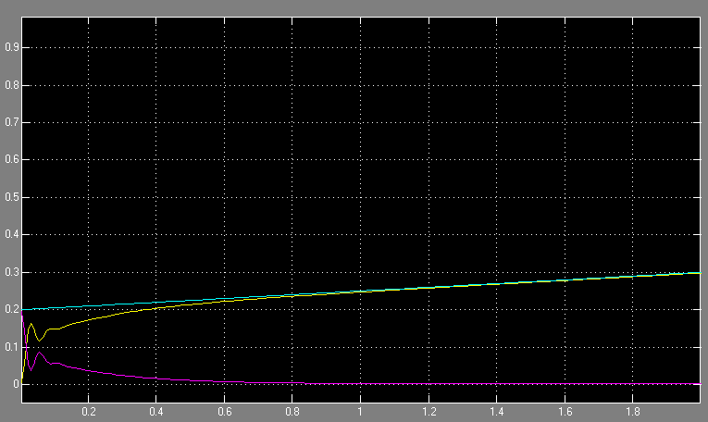
Task: Click the 1.2 x-axis tick label
Action: [429, 412]
